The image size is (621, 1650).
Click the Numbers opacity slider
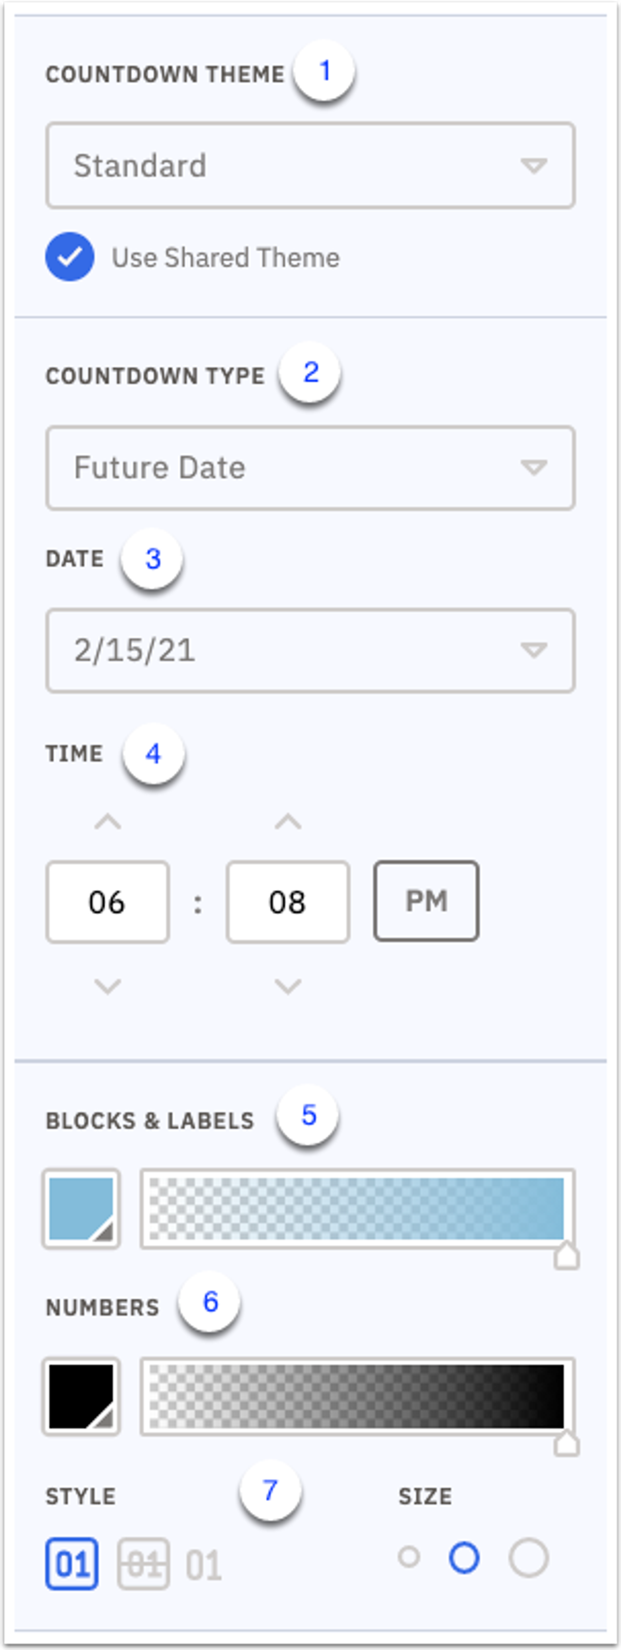coord(357,1396)
